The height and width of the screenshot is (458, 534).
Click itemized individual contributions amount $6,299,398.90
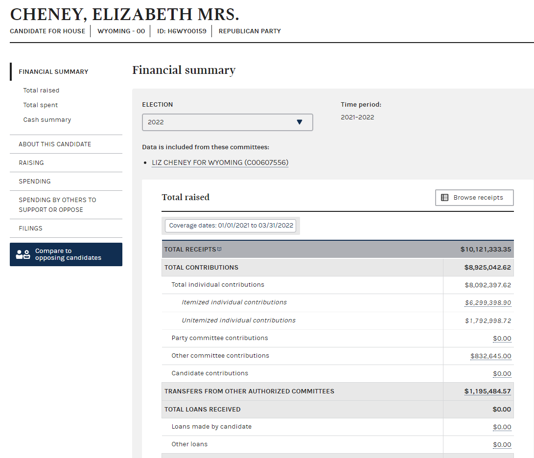point(488,303)
